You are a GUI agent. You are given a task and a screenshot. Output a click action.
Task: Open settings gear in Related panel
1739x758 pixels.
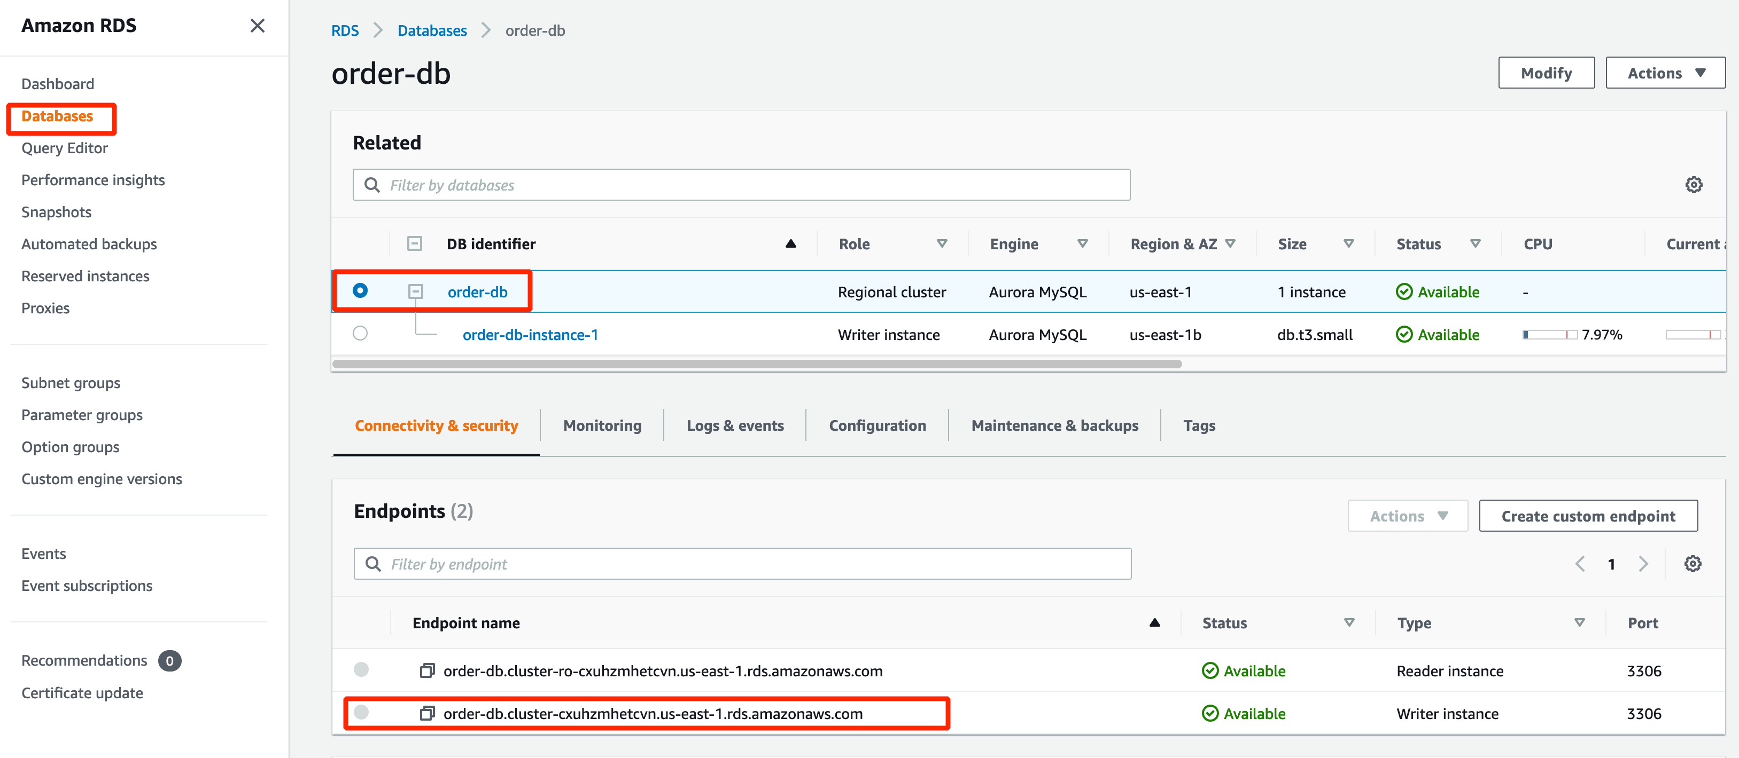(x=1693, y=185)
